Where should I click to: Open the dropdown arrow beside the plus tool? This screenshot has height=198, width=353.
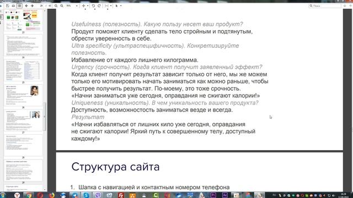(88, 6)
